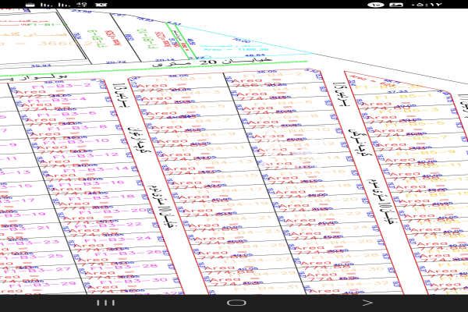The width and height of the screenshot is (468, 312).
Task: Tap the clock time in status bar
Action: coord(427,5)
